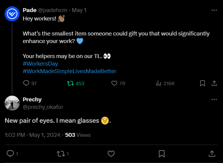The width and height of the screenshot is (223, 163).
Task: Share Pade's tweet via share icon
Action: coord(214,83)
